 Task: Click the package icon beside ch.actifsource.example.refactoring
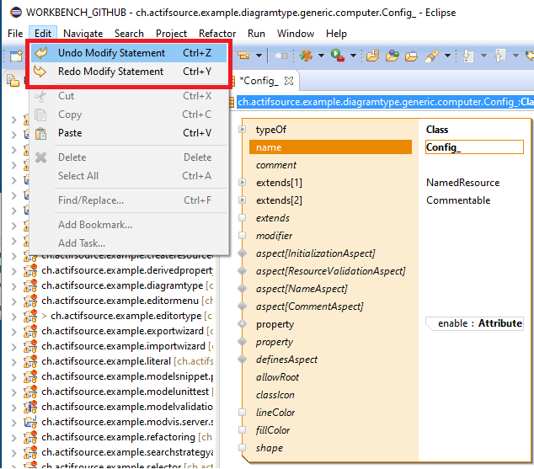coord(30,437)
